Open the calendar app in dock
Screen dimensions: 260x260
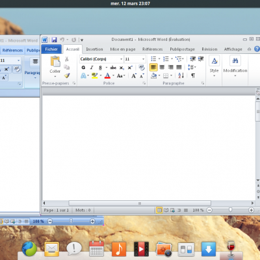[x=96, y=249]
